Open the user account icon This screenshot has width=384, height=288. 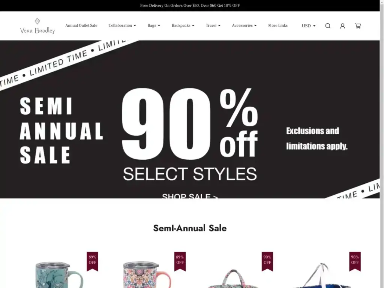[x=342, y=26]
